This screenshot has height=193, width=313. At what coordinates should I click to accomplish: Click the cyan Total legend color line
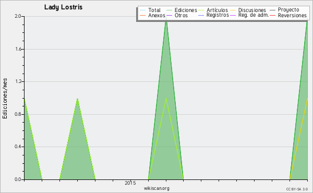click(143, 10)
